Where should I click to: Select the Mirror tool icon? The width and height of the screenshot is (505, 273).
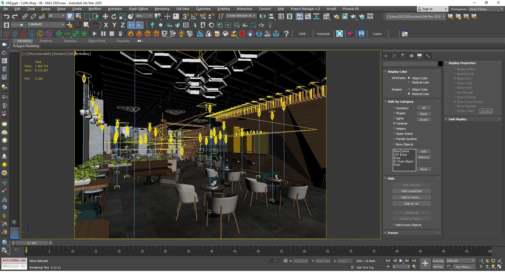point(263,16)
